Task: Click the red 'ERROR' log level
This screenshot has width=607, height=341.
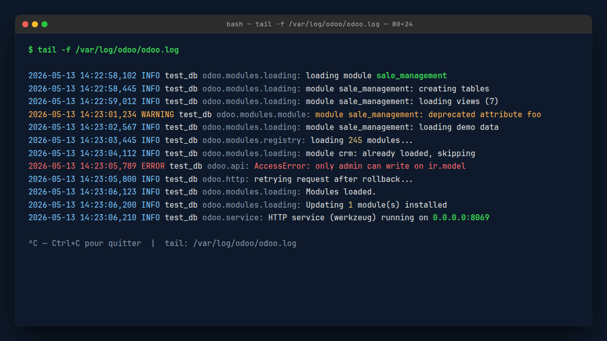Action: click(x=153, y=166)
